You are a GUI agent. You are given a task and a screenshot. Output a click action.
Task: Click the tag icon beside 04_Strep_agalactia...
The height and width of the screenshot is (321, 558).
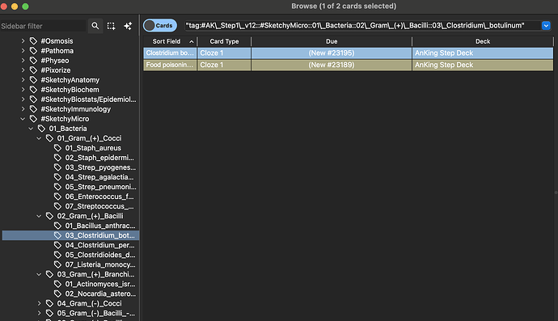(57, 177)
